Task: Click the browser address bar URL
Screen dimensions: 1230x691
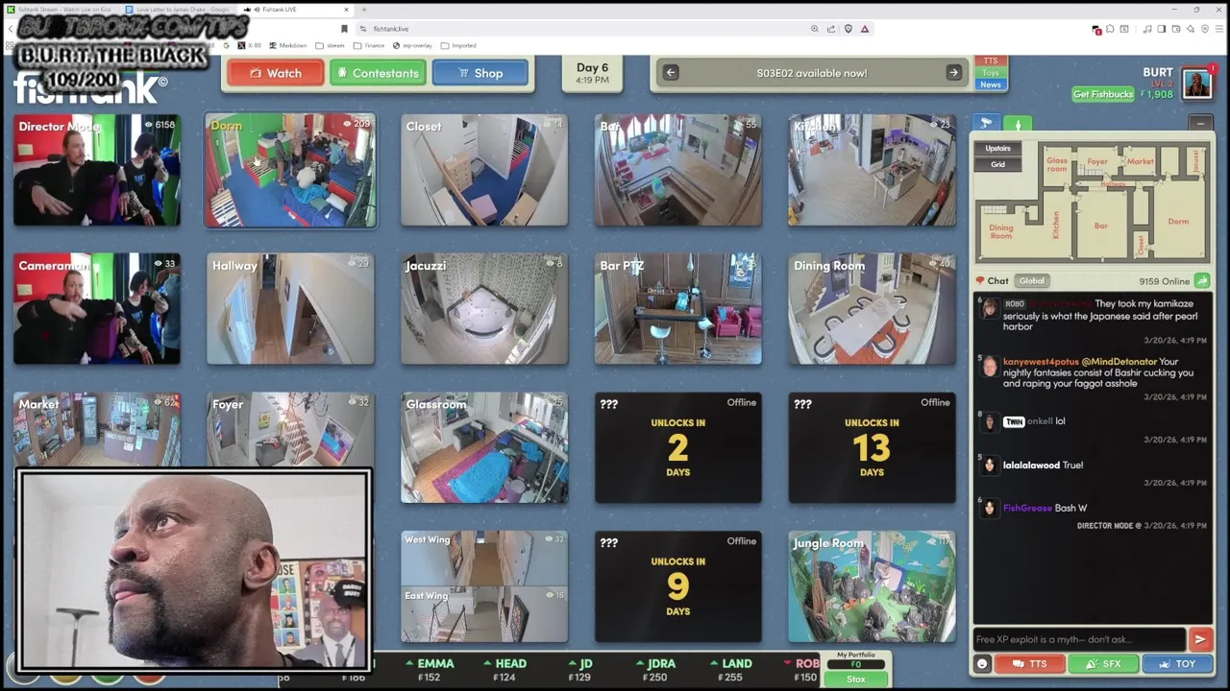Action: point(391,29)
